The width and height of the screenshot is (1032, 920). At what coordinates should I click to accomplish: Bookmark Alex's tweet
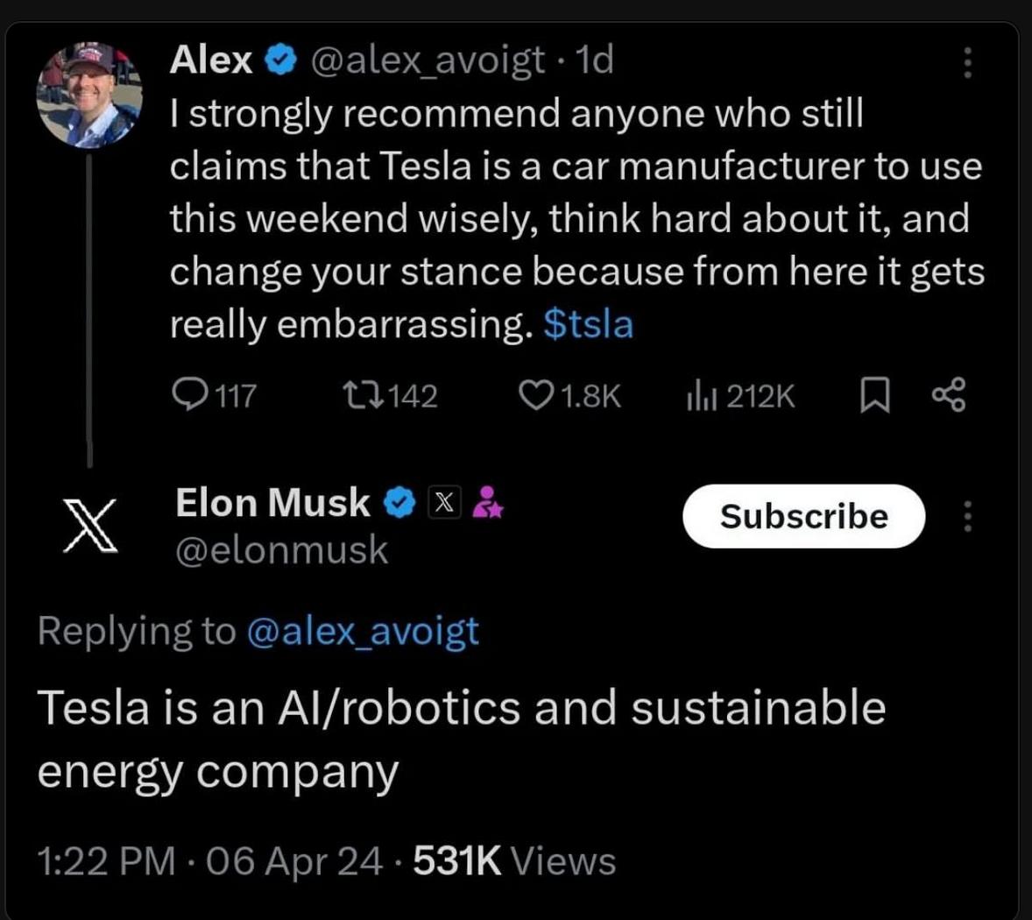pos(874,396)
